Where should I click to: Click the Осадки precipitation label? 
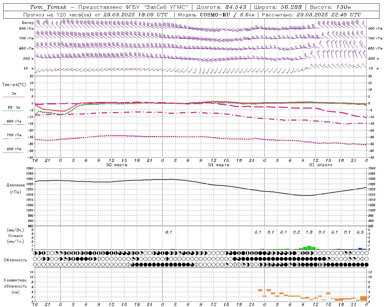click(16, 236)
